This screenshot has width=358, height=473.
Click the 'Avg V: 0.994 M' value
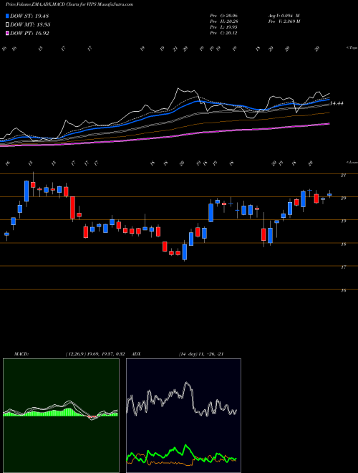click(284, 16)
